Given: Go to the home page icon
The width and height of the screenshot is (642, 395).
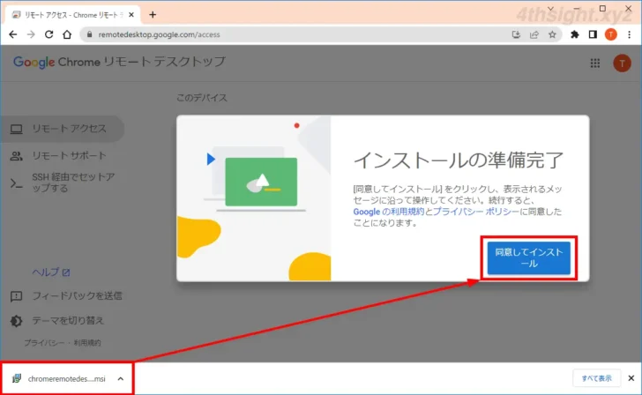Looking at the screenshot, I should 67,34.
